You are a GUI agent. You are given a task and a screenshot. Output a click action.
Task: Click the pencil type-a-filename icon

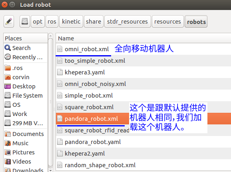pos(9,22)
